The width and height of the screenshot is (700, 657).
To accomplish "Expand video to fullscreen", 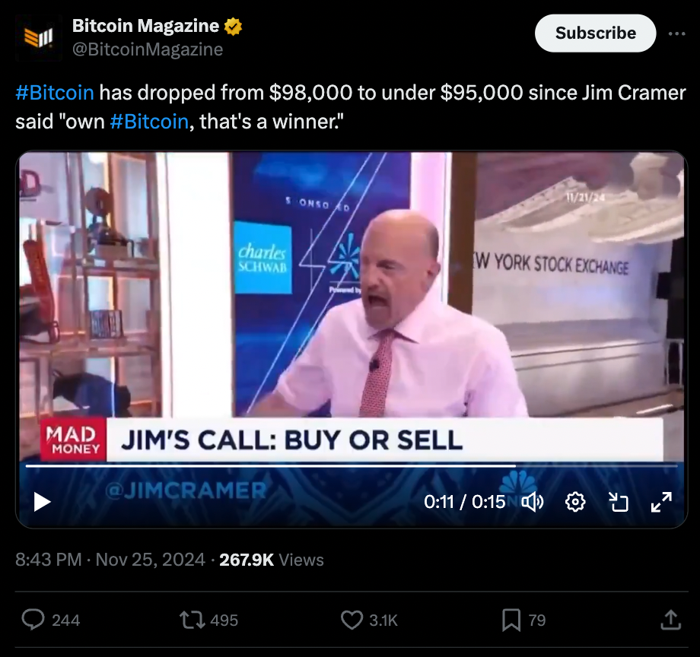I will point(661,502).
